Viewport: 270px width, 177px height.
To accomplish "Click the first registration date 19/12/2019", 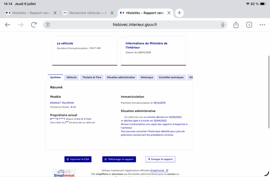I will pos(159,103).
